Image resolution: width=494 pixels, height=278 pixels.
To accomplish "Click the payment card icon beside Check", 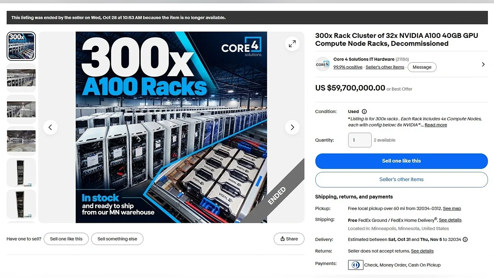I will click(356, 265).
